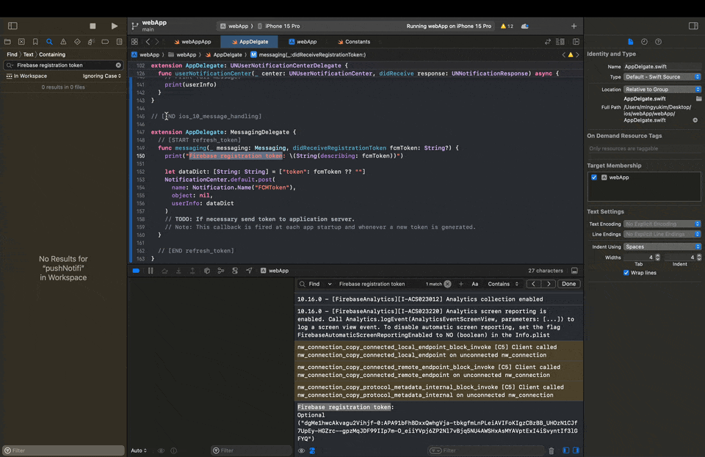705x457 pixels.
Task: Open the History inspector clock icon
Action: click(644, 42)
